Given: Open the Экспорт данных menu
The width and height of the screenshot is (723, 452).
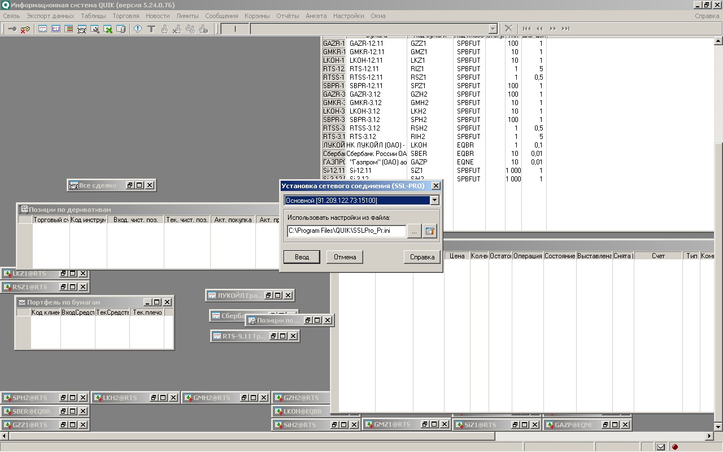Looking at the screenshot, I should [50, 16].
